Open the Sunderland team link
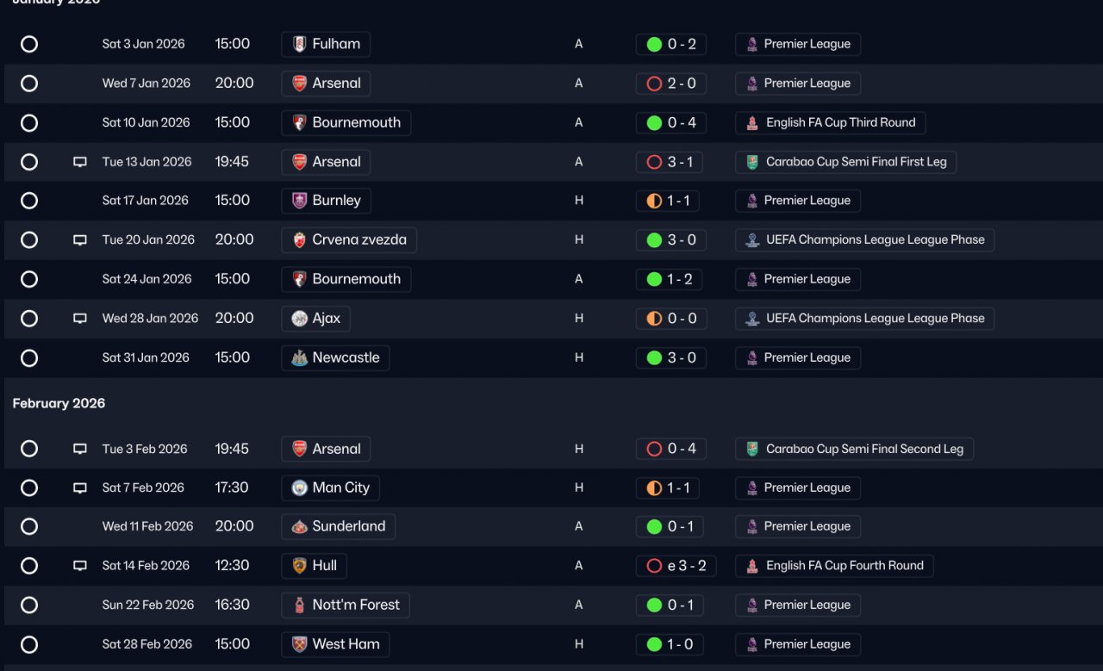1103x671 pixels. (348, 526)
